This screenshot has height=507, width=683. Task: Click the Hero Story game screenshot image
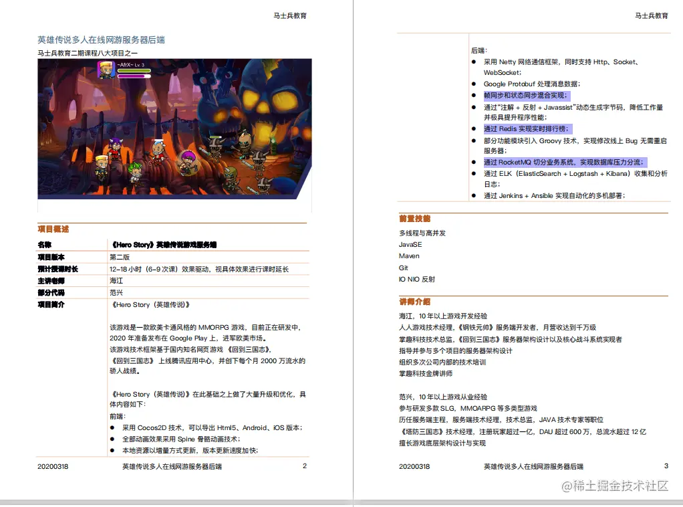pyautogui.click(x=174, y=129)
